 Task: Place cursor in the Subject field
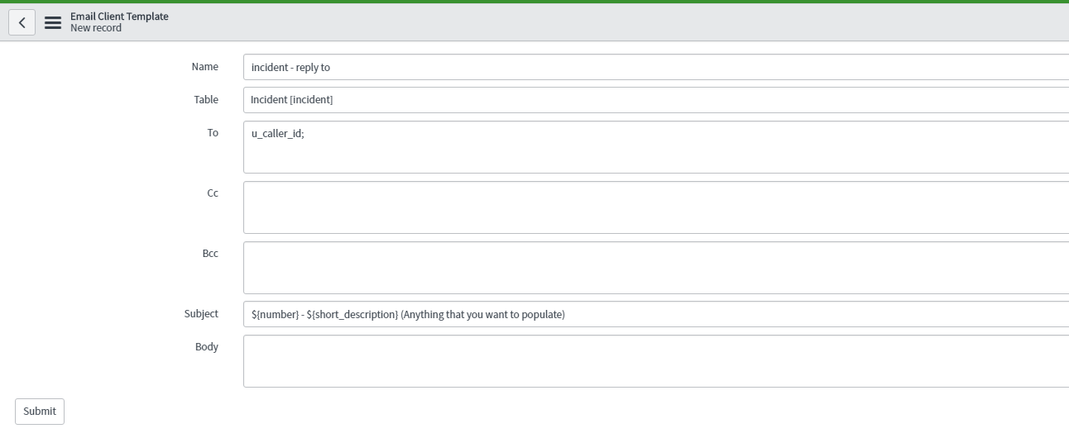pos(656,314)
